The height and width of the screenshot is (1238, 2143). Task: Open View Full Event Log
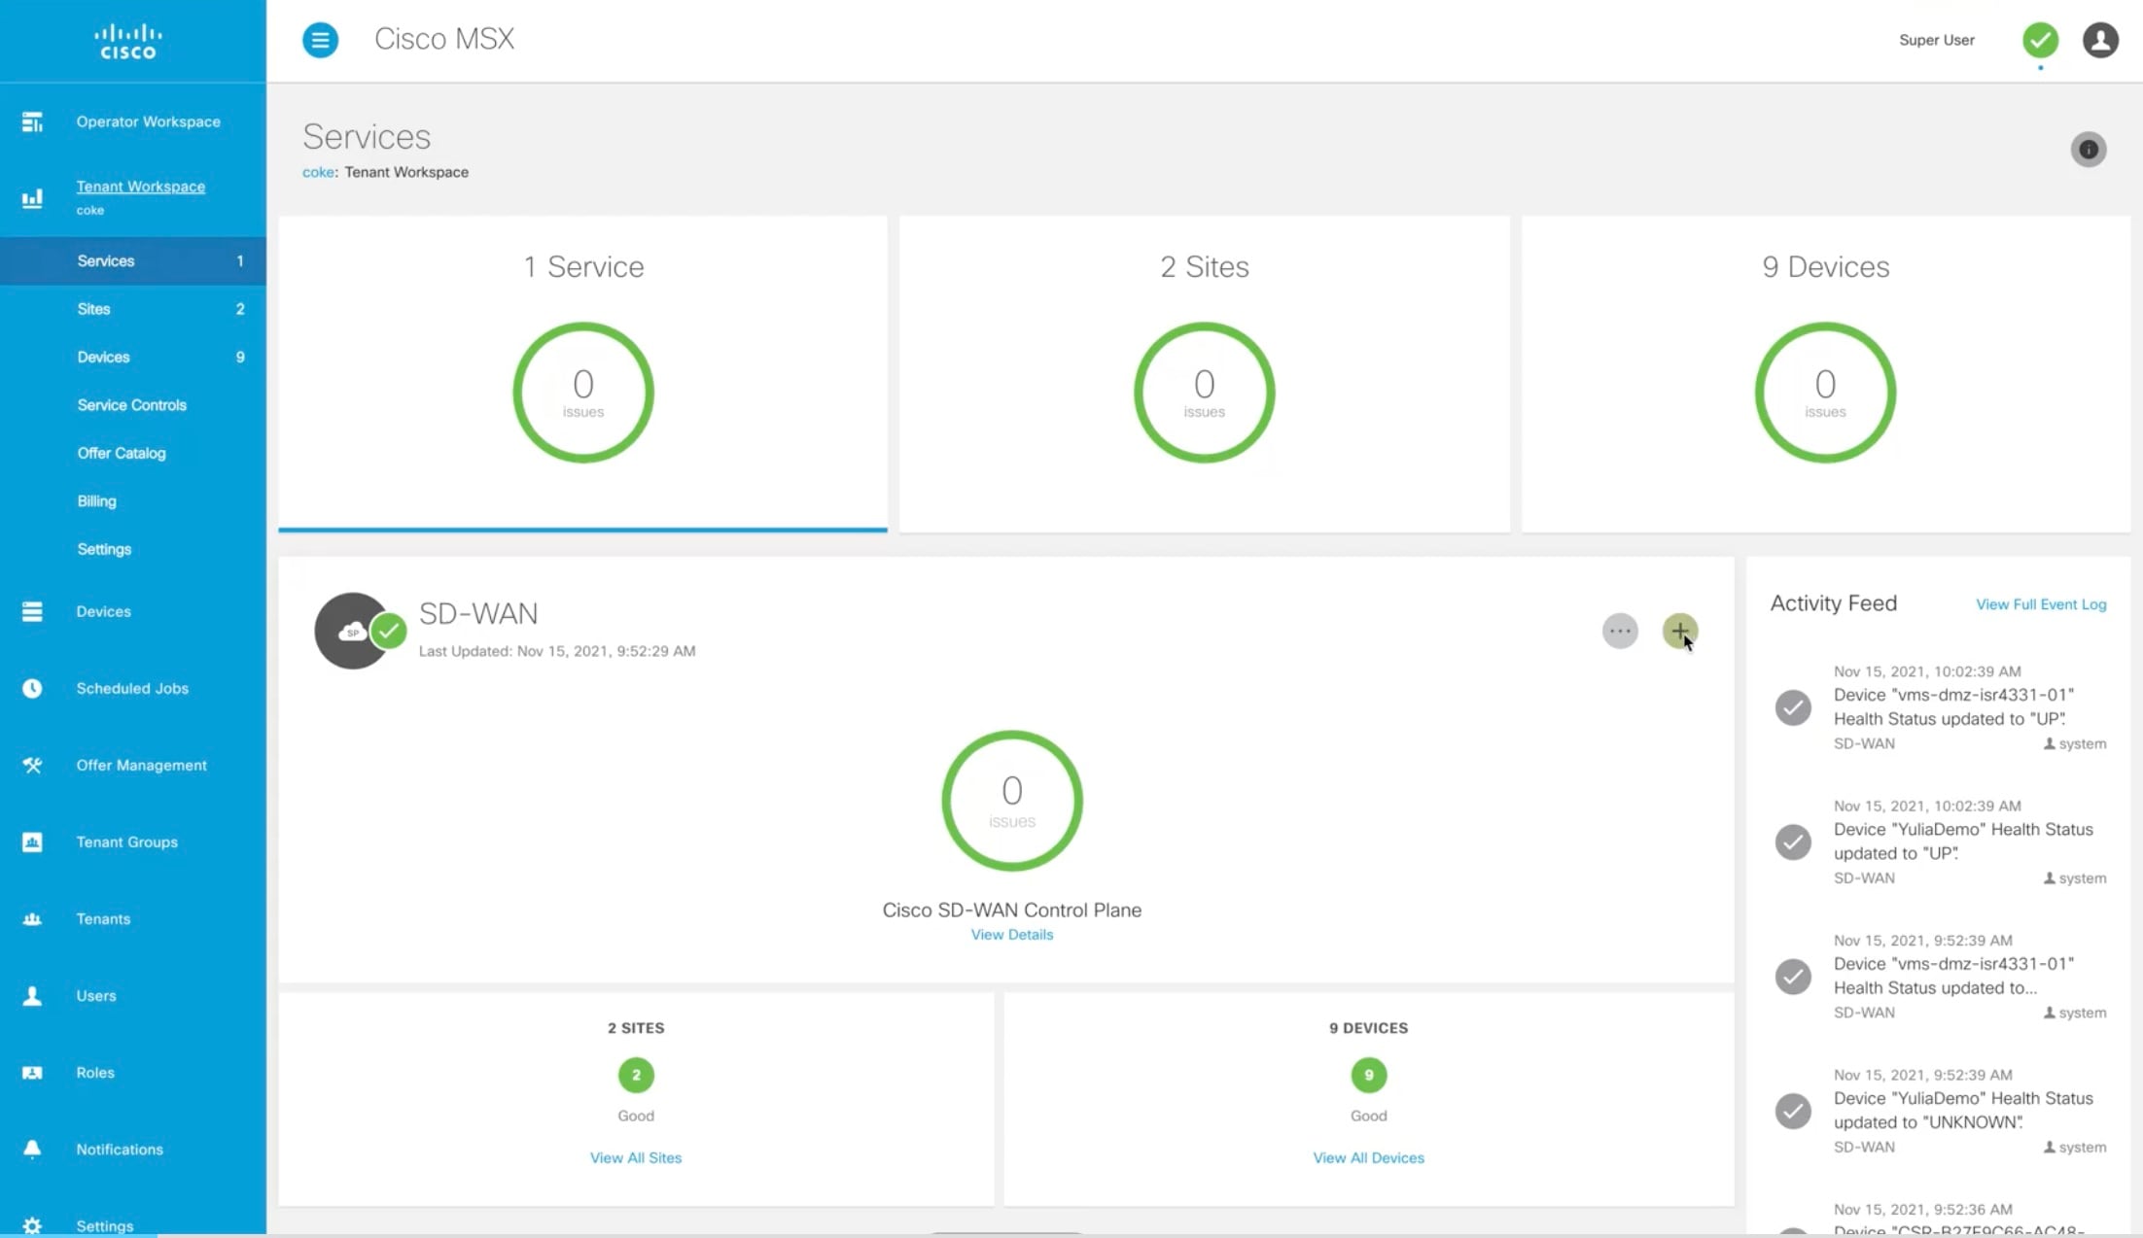[x=2041, y=604]
